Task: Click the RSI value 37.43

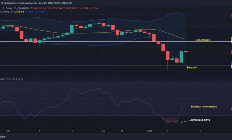Action: 8,79
